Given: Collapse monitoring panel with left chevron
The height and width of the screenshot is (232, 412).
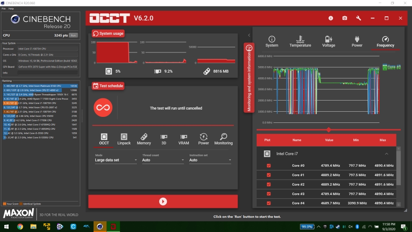Looking at the screenshot, I should click(x=249, y=35).
